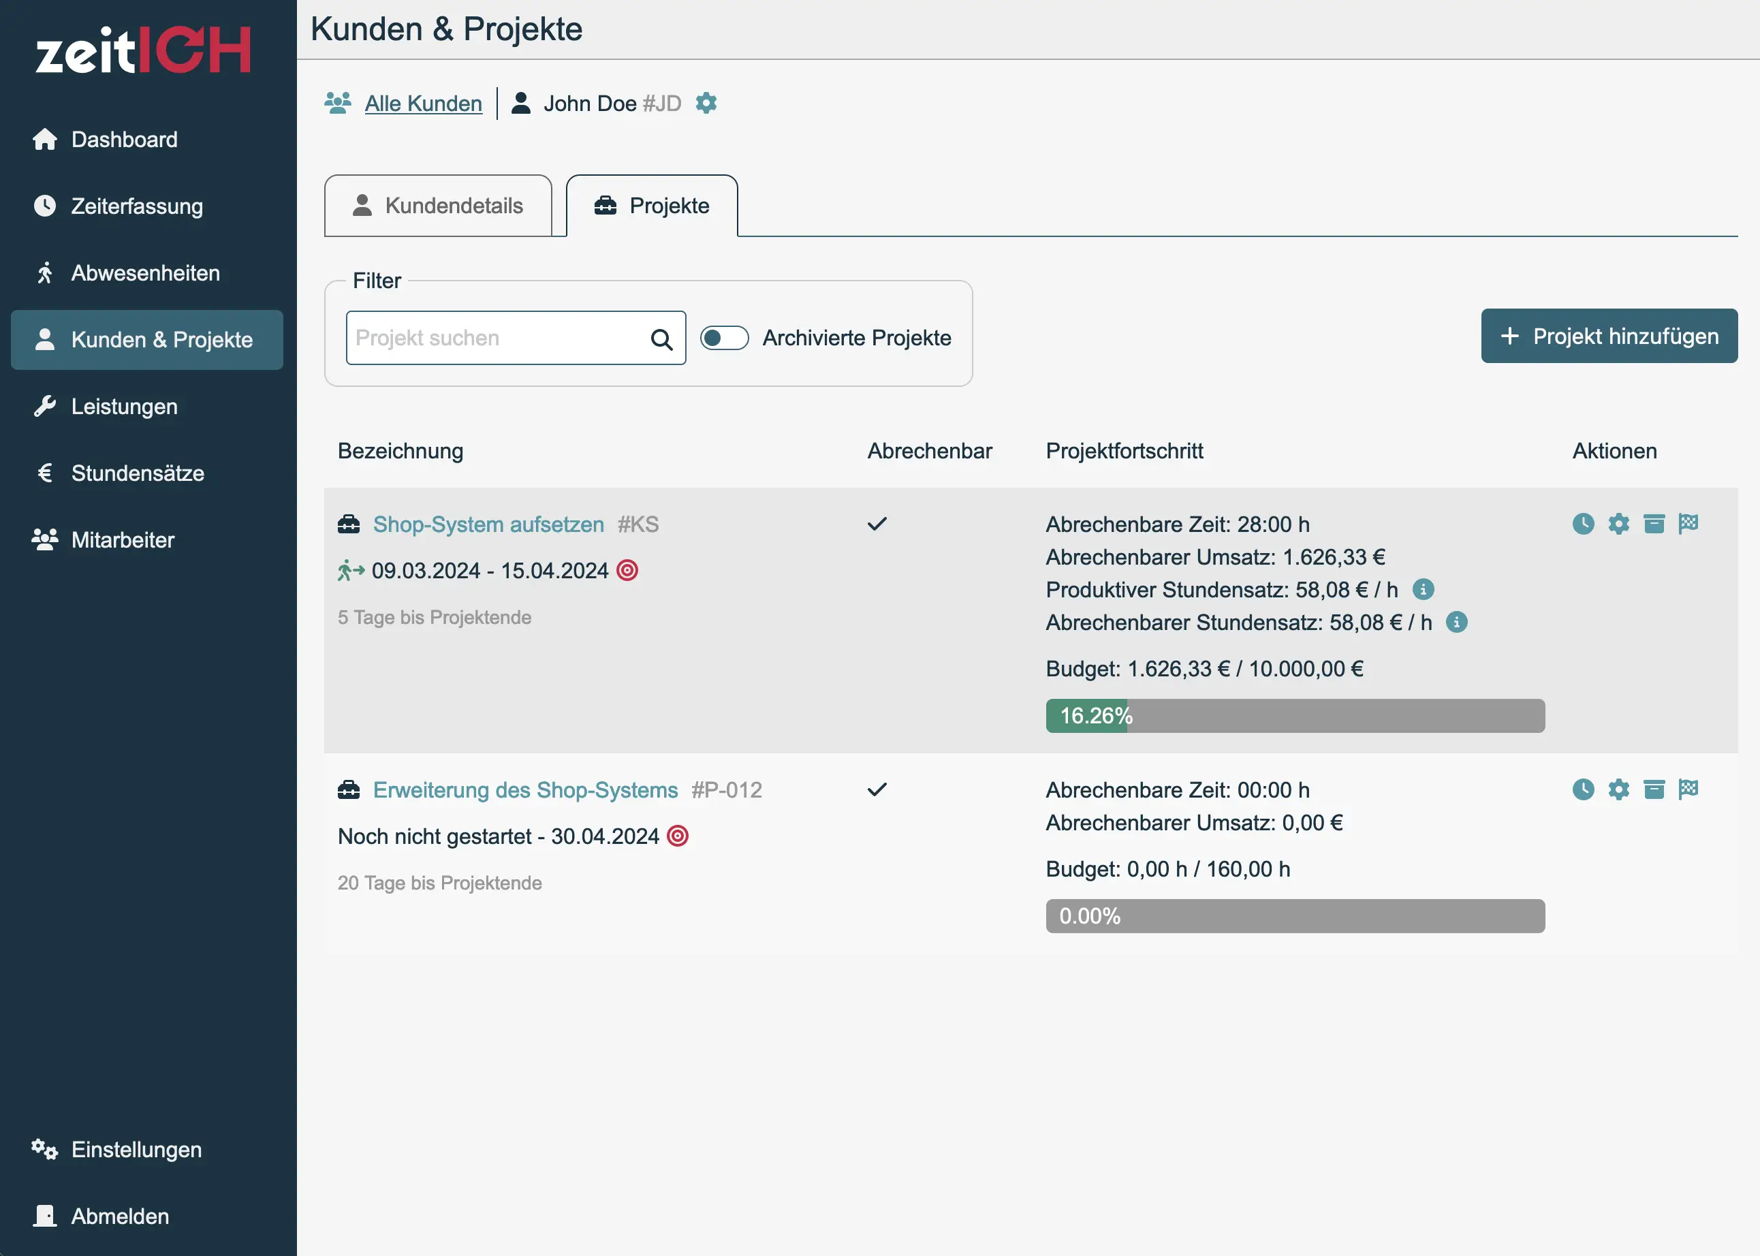The height and width of the screenshot is (1256, 1760).
Task: Click the Abrechenbar column header
Action: click(x=930, y=452)
